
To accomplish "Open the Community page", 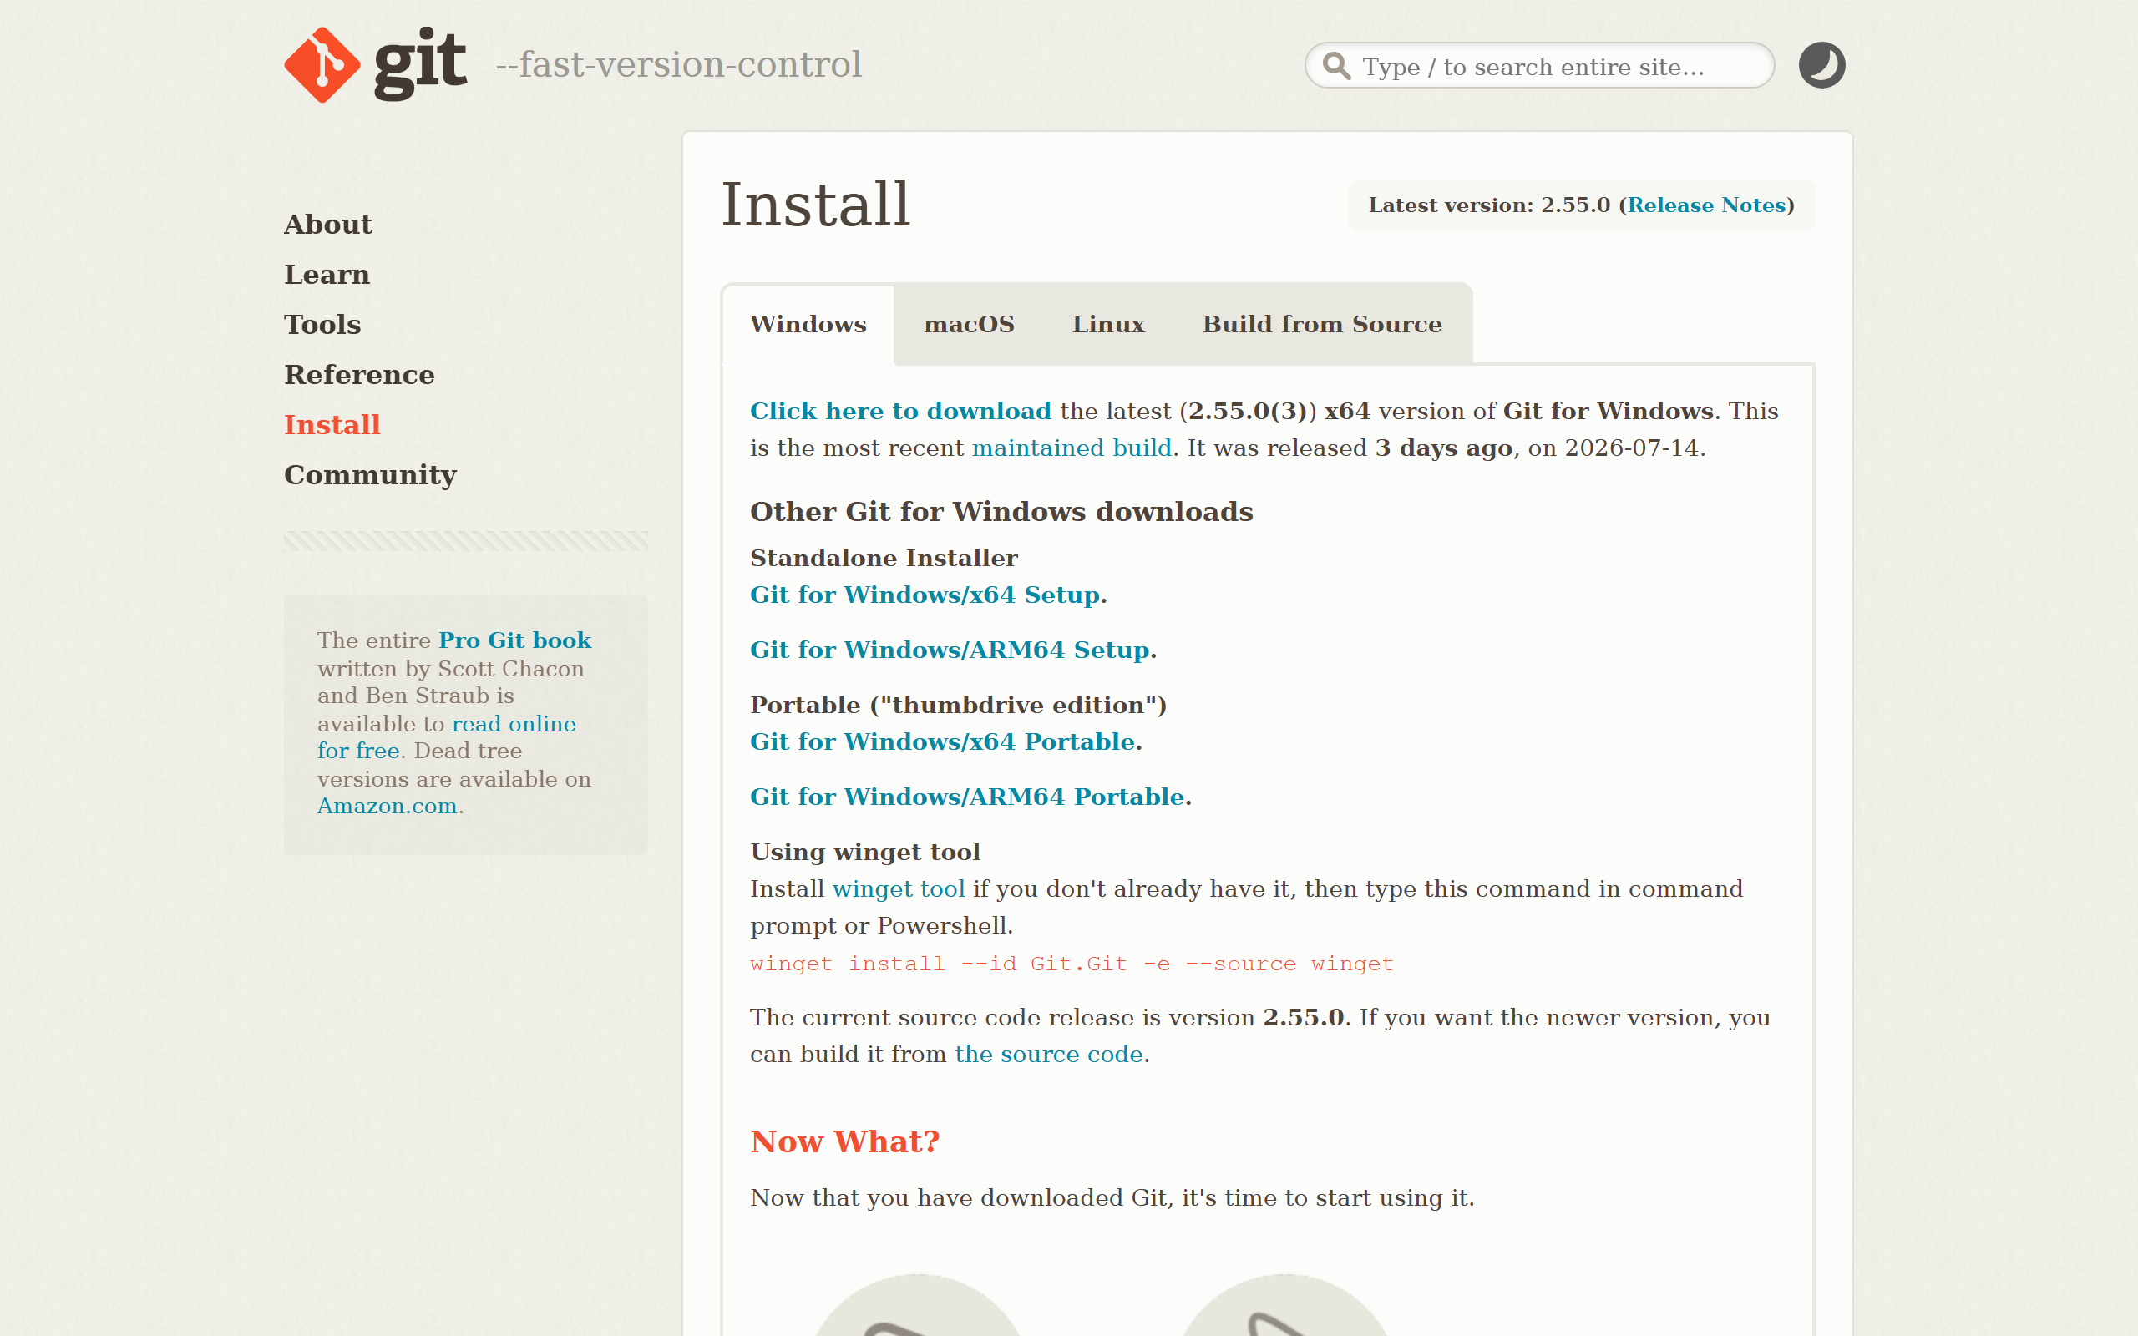I will [370, 474].
